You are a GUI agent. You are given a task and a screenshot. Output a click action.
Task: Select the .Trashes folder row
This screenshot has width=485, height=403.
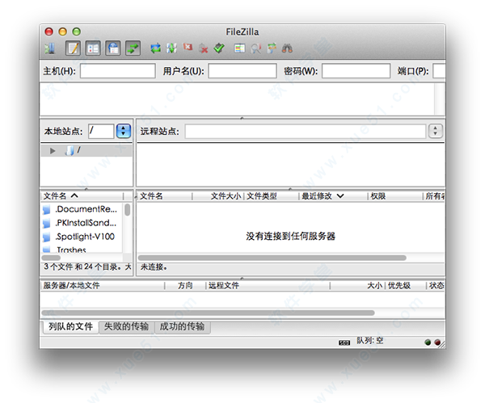pyautogui.click(x=82, y=249)
